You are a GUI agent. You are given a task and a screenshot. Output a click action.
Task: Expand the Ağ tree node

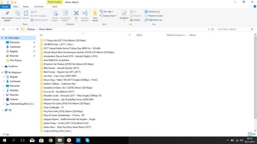point(2,110)
